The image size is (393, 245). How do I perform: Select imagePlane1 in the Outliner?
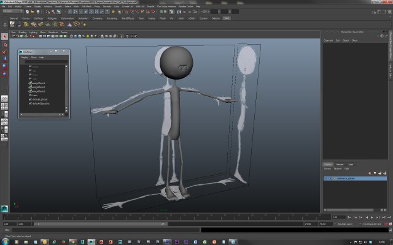point(38,83)
